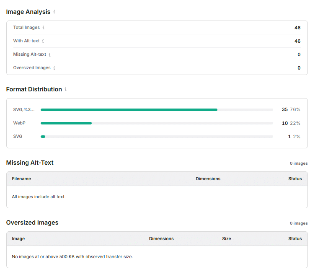Click info icon beside Image Analysis heading

(54, 12)
